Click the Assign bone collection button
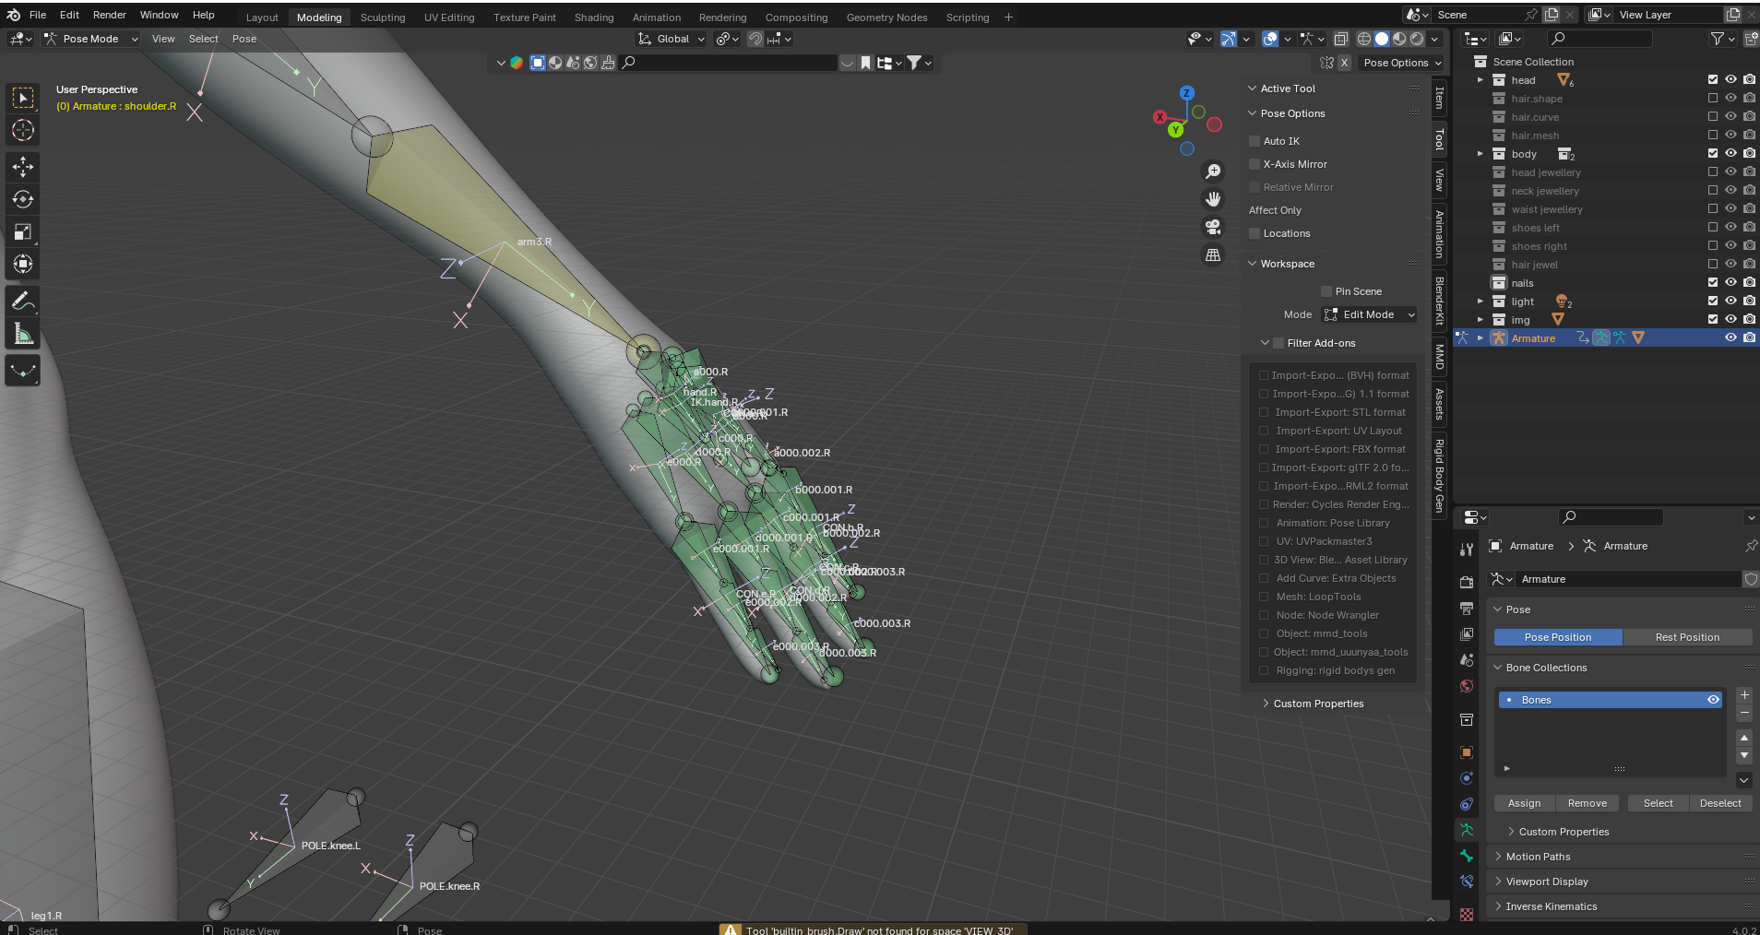Viewport: 1760px width, 935px height. tap(1524, 803)
